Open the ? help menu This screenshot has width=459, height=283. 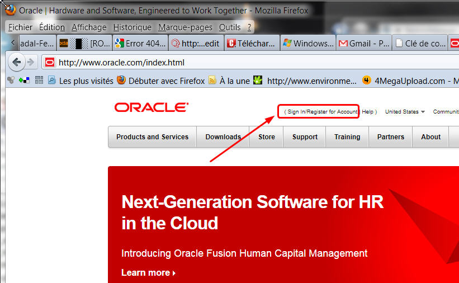pyautogui.click(x=249, y=27)
